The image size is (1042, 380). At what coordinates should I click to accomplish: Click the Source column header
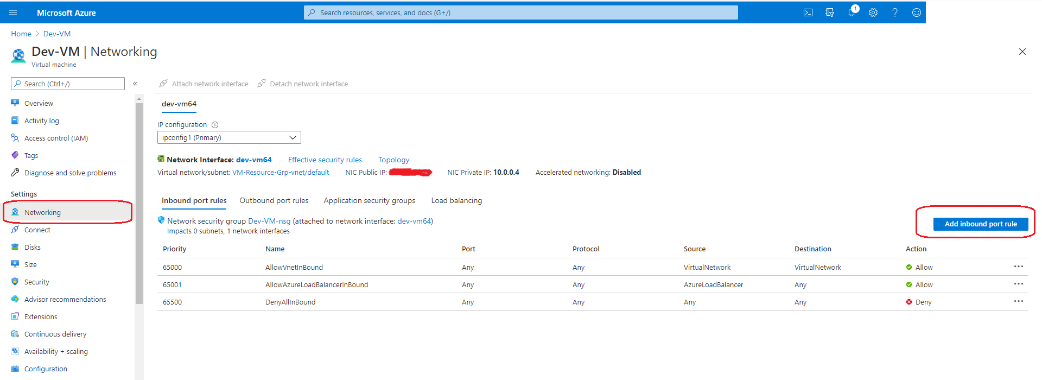click(x=695, y=249)
